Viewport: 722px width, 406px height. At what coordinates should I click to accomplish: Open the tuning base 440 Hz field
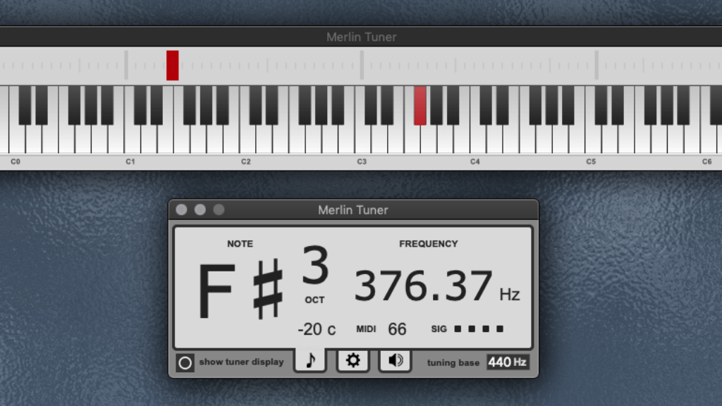click(507, 362)
